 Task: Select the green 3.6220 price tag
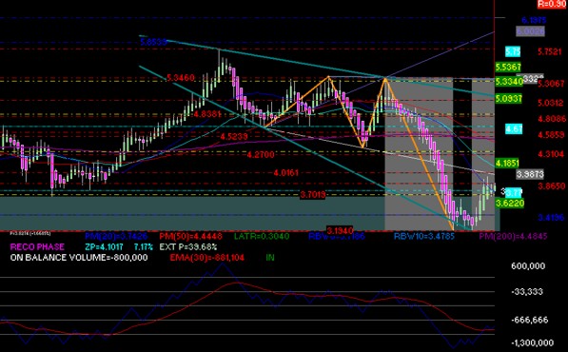point(509,204)
